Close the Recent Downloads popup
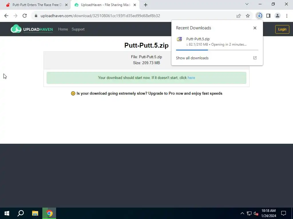This screenshot has height=219, width=293. tap(255, 28)
